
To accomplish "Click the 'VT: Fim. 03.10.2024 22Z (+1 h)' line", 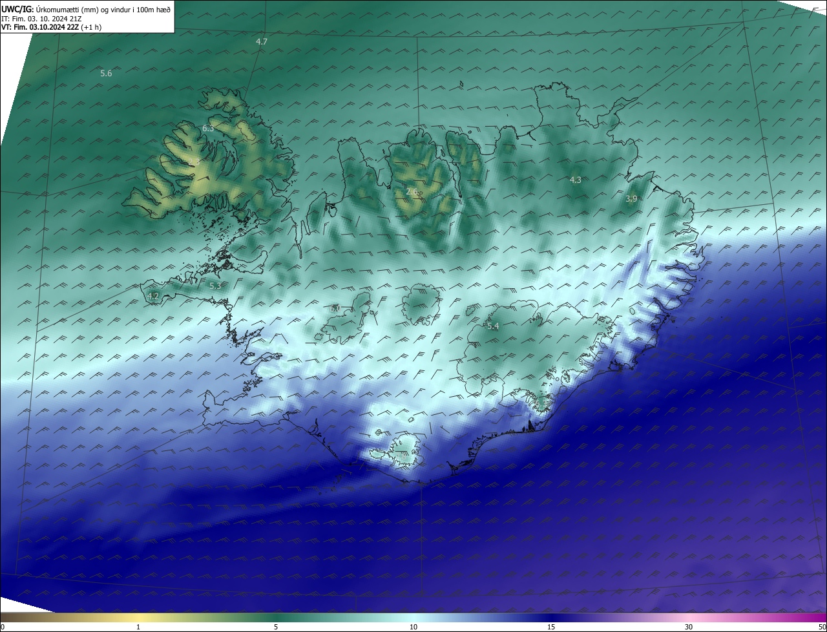I will (51, 27).
